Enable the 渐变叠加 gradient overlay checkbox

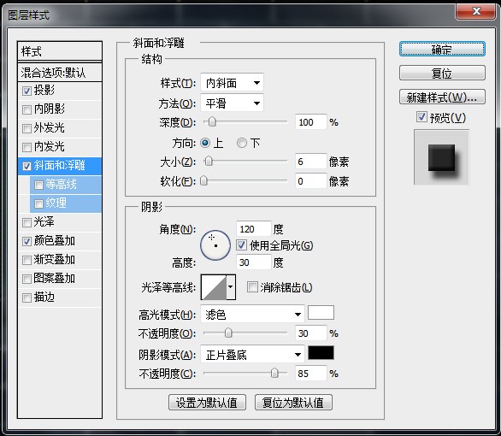tap(27, 260)
